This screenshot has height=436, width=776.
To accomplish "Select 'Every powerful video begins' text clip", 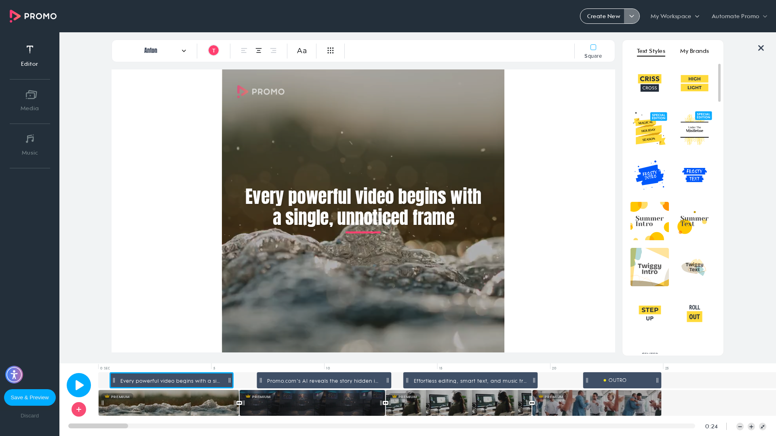I will pos(171,380).
